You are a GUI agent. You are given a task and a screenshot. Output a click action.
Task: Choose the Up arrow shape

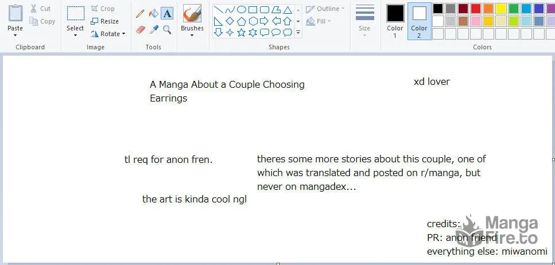(x=288, y=21)
